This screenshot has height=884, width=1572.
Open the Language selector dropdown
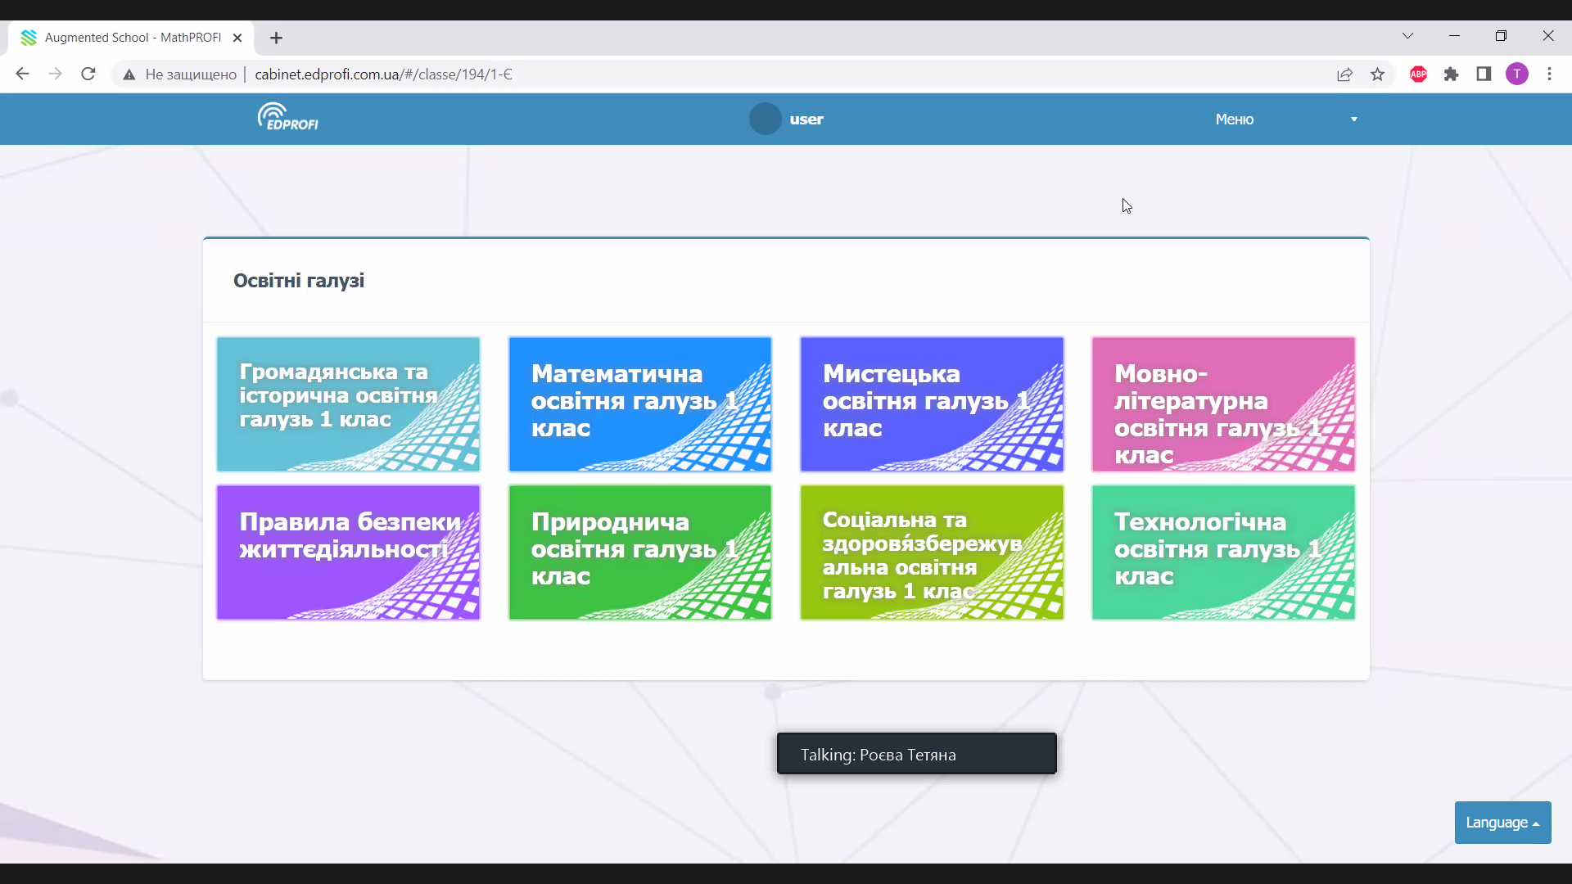(1502, 823)
